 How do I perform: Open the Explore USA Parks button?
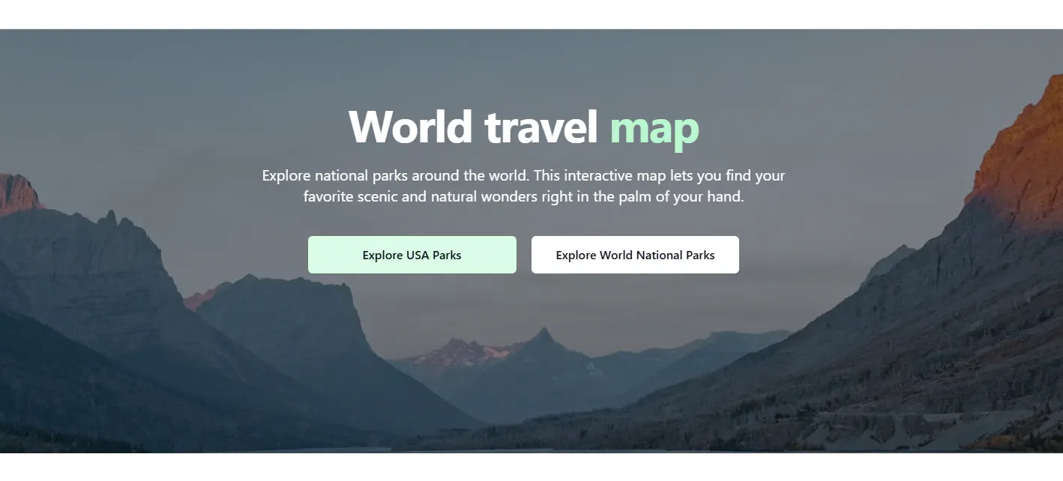(412, 255)
